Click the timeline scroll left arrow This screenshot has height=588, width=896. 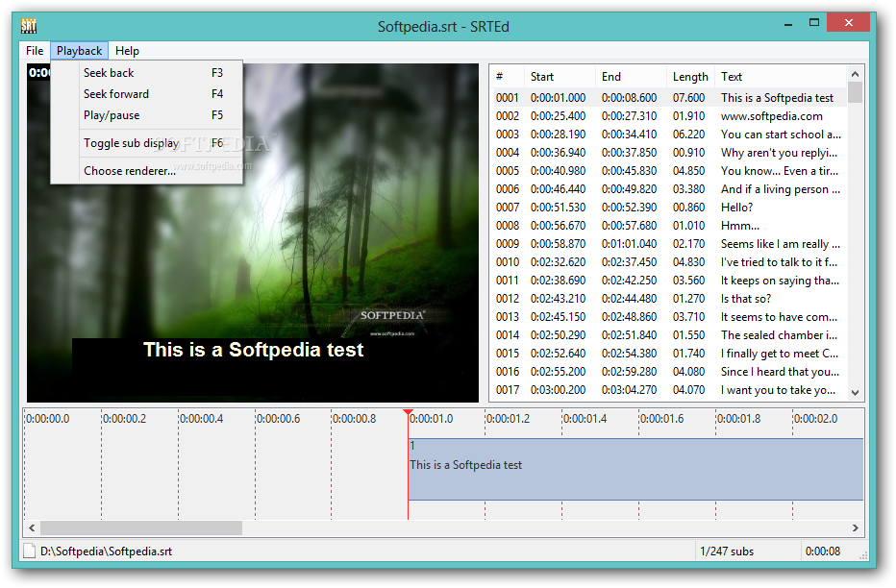(32, 528)
